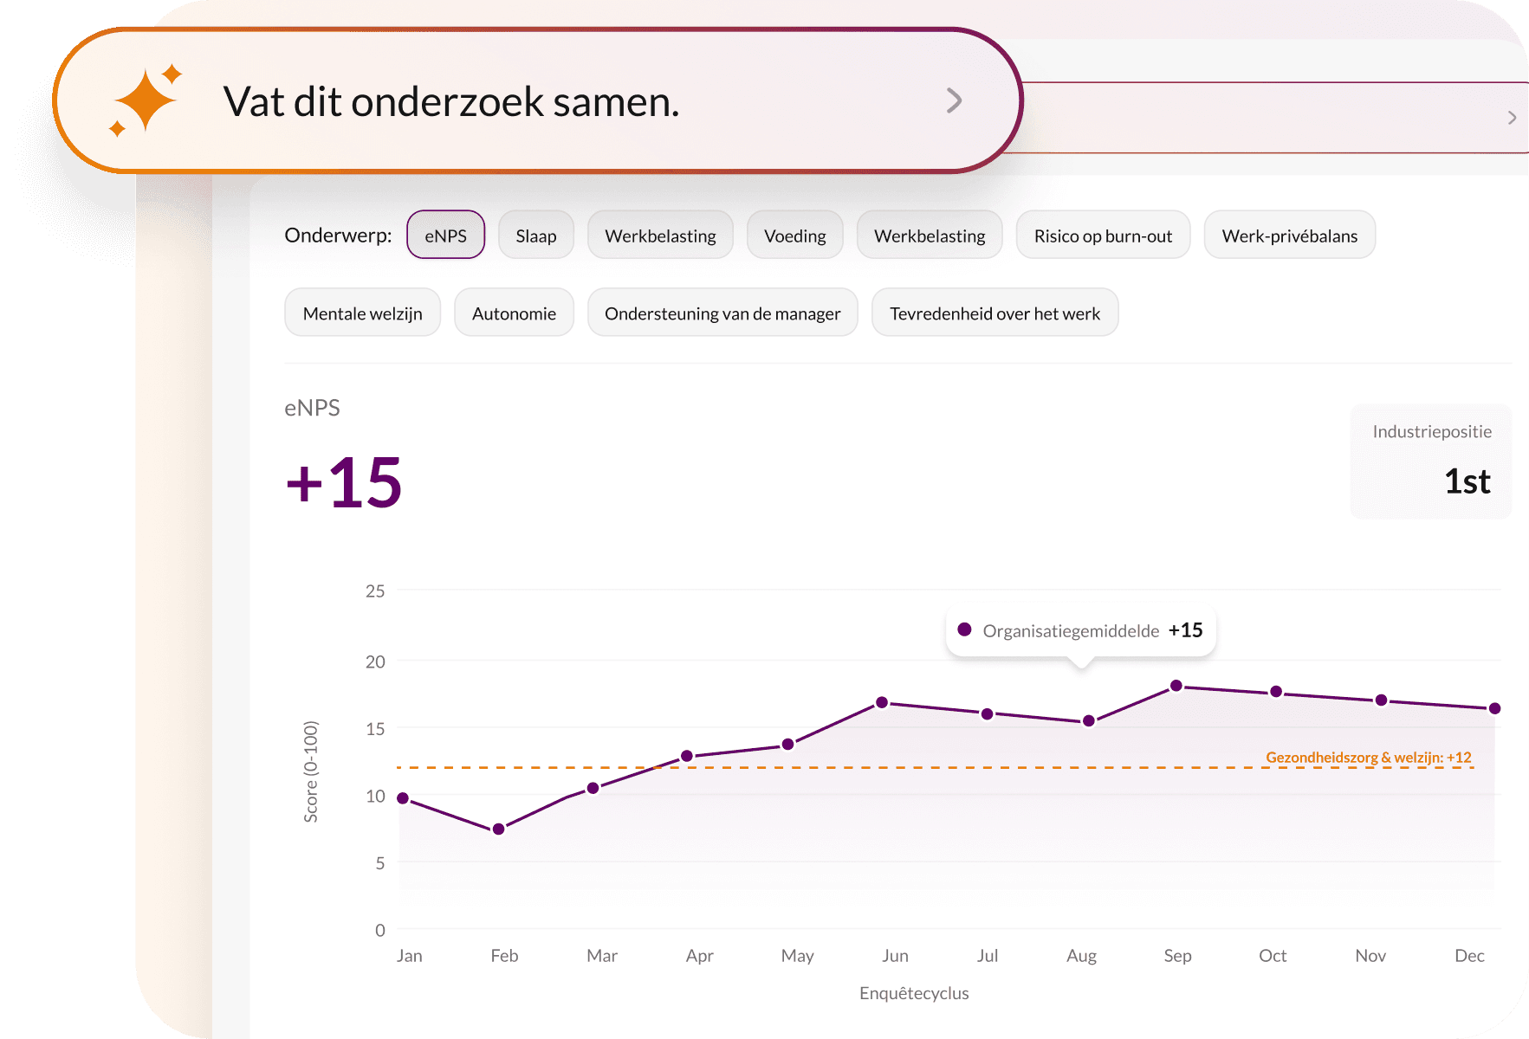Select the Voeding topic chip

[794, 235]
